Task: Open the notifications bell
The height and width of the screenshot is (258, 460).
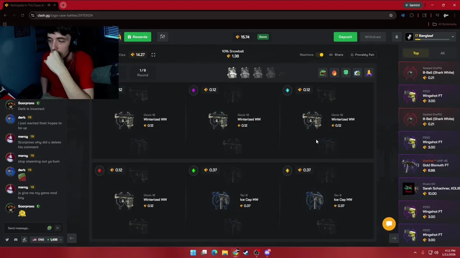Action: [397, 37]
